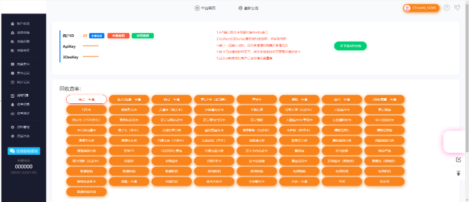Click the gear icon beside 资料管理
Screen dimensions: 469x202
13,127
